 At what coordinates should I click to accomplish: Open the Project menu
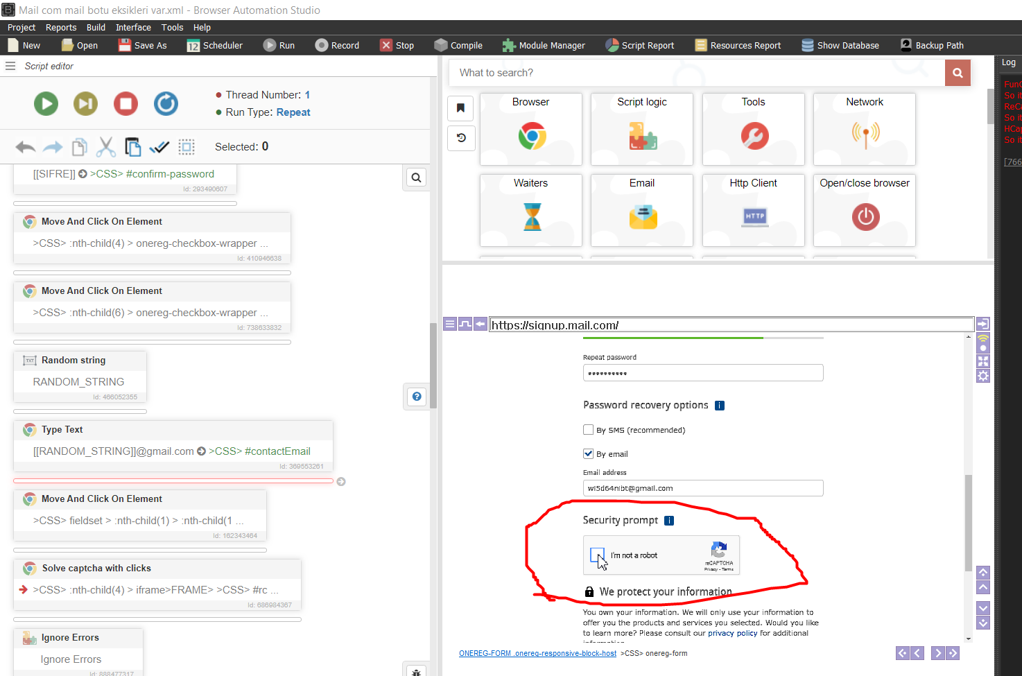(21, 28)
